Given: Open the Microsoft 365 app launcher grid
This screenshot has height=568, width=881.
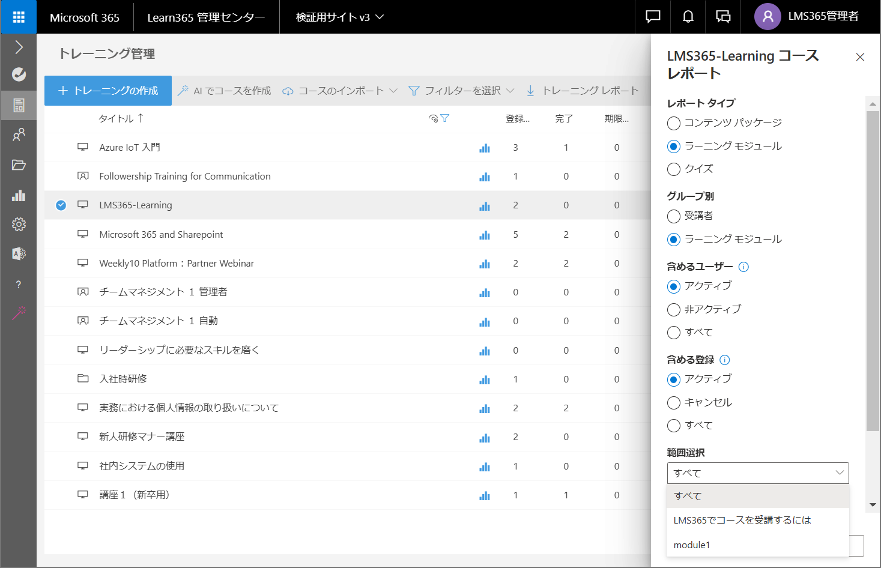Looking at the screenshot, I should [19, 17].
